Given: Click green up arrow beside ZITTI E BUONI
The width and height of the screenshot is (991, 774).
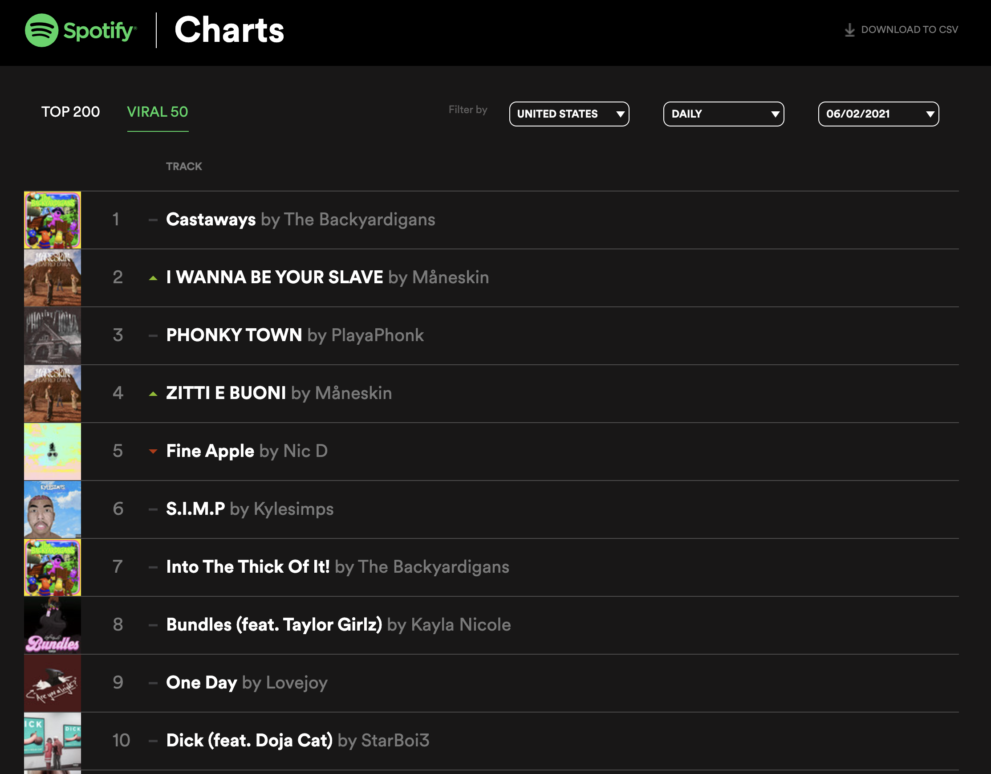Looking at the screenshot, I should pyautogui.click(x=153, y=394).
